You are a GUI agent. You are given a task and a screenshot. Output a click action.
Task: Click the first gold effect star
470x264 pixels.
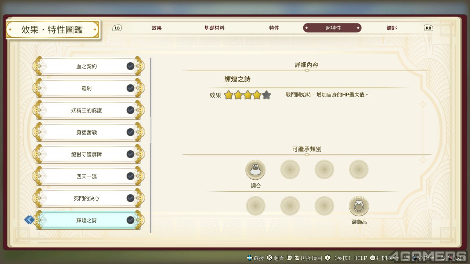(x=229, y=95)
